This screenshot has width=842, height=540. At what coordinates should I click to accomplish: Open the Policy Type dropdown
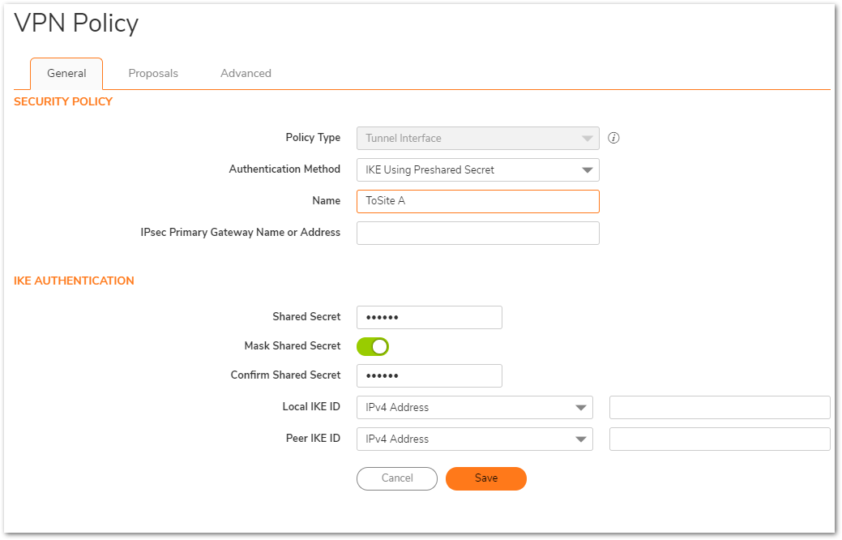click(x=478, y=138)
